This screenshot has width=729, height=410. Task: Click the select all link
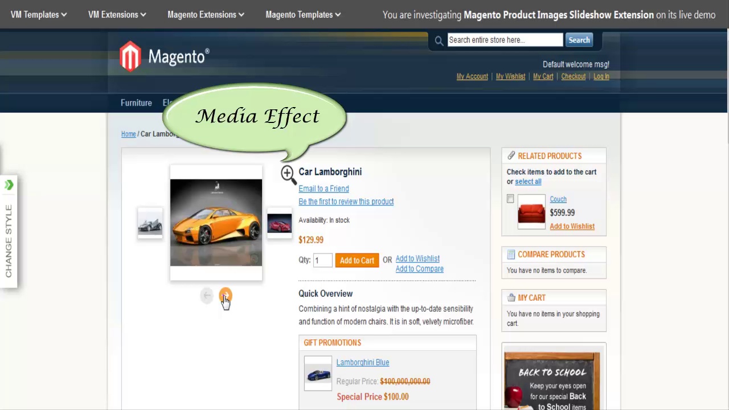528,182
